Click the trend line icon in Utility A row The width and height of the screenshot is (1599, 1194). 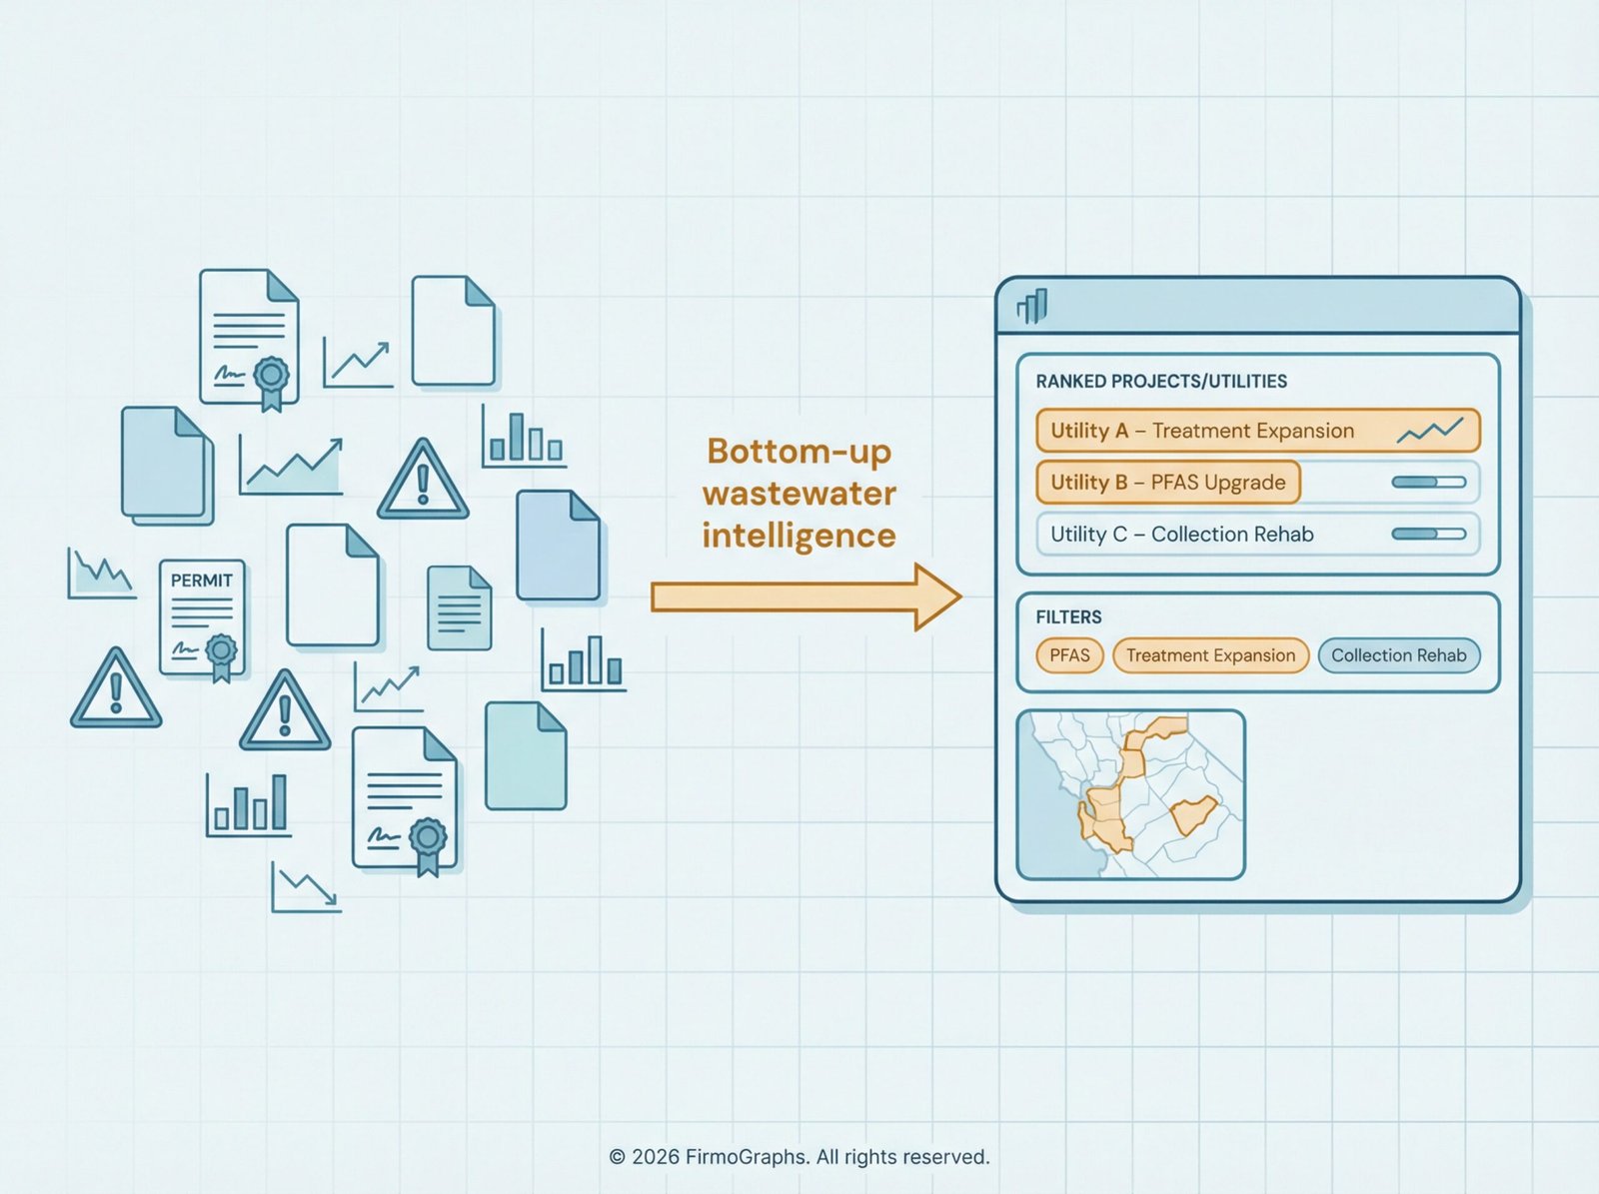pyautogui.click(x=1429, y=432)
